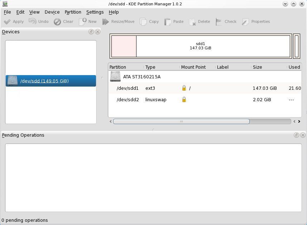The width and height of the screenshot is (307, 225).
Task: Click the Apply toolbar icon
Action: 7,21
